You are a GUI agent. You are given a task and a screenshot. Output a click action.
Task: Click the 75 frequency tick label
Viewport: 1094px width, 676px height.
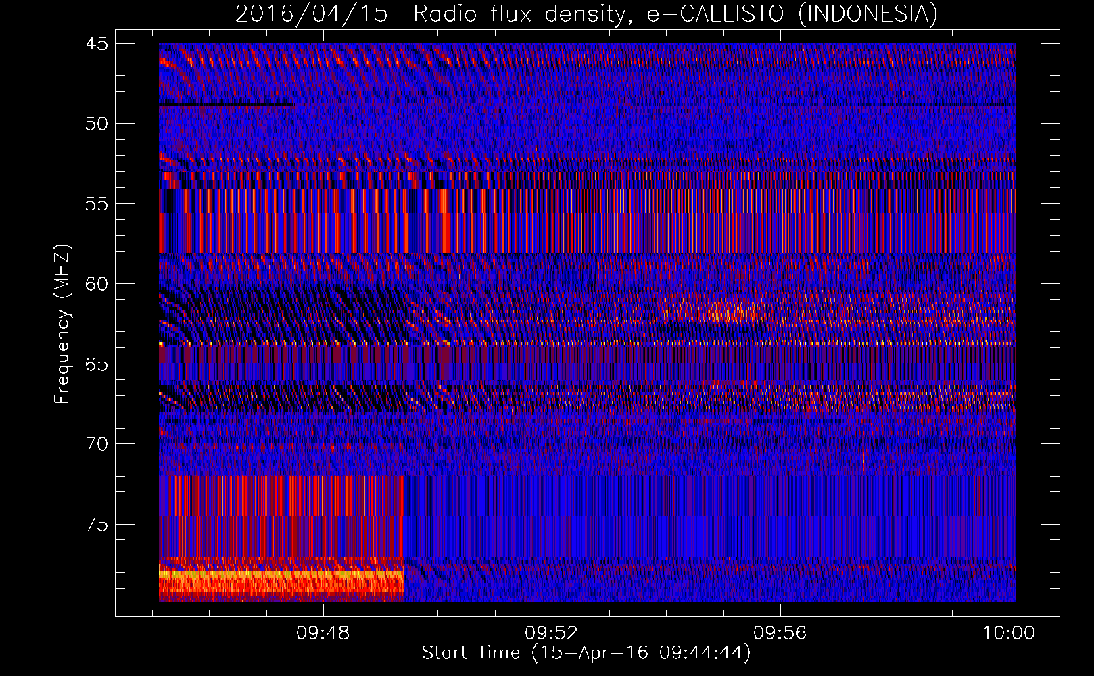(x=96, y=525)
